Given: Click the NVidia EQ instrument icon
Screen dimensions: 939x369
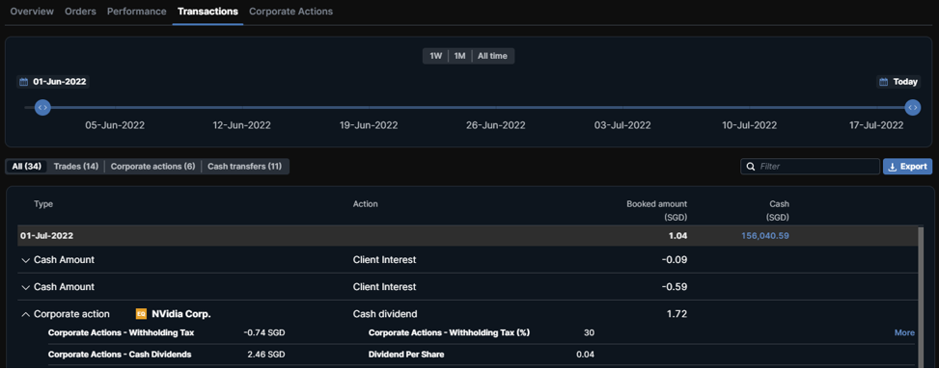Looking at the screenshot, I should (x=141, y=314).
